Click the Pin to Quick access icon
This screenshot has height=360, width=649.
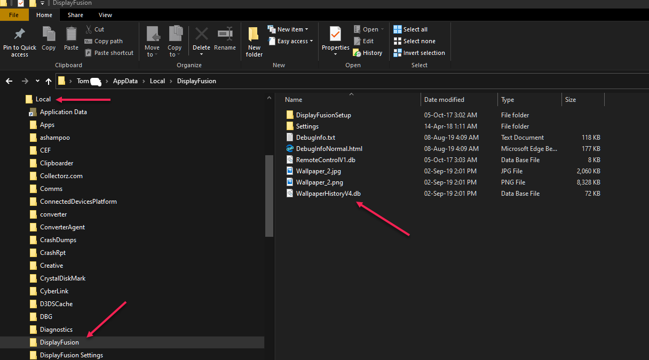[x=20, y=35]
